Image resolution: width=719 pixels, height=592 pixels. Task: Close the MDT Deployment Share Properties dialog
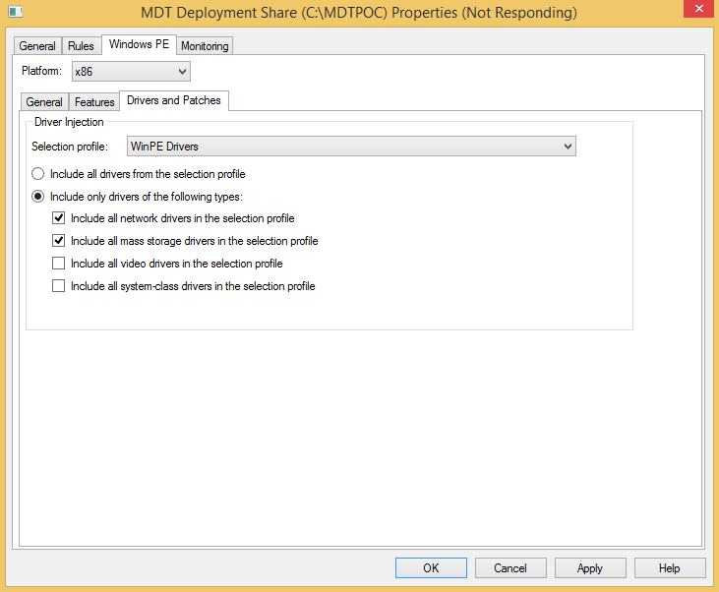click(x=698, y=9)
